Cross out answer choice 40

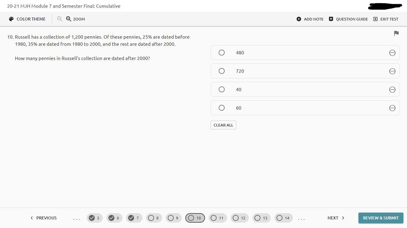point(392,90)
